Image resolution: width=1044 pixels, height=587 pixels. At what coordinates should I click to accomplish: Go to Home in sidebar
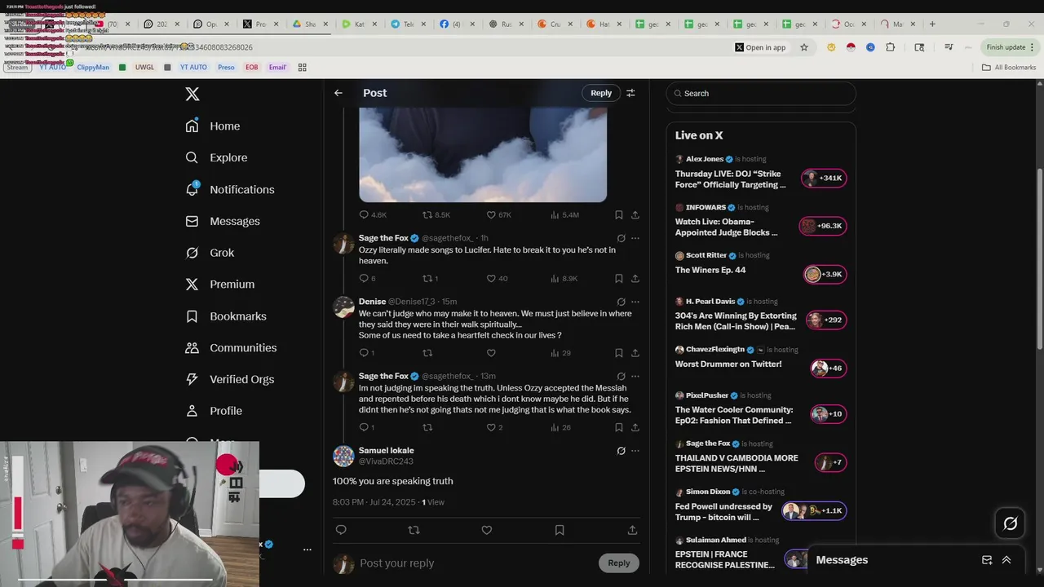[x=213, y=126]
